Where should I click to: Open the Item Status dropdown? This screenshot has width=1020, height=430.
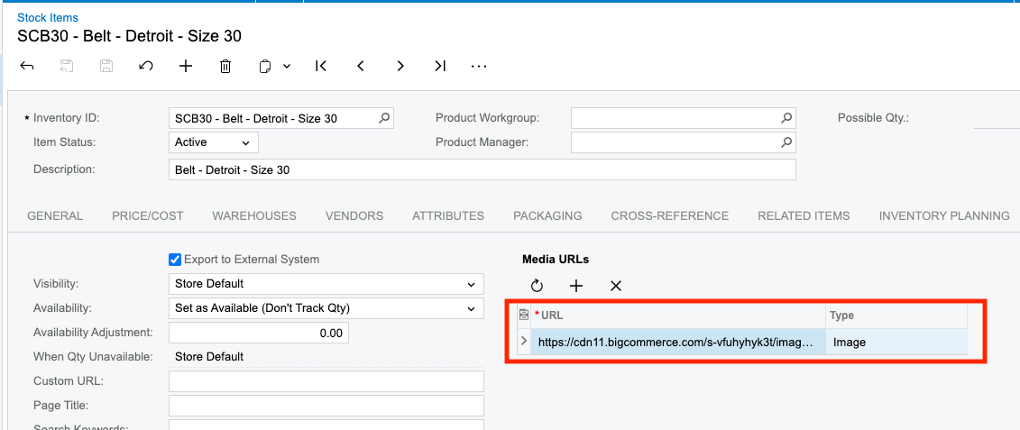[x=214, y=142]
